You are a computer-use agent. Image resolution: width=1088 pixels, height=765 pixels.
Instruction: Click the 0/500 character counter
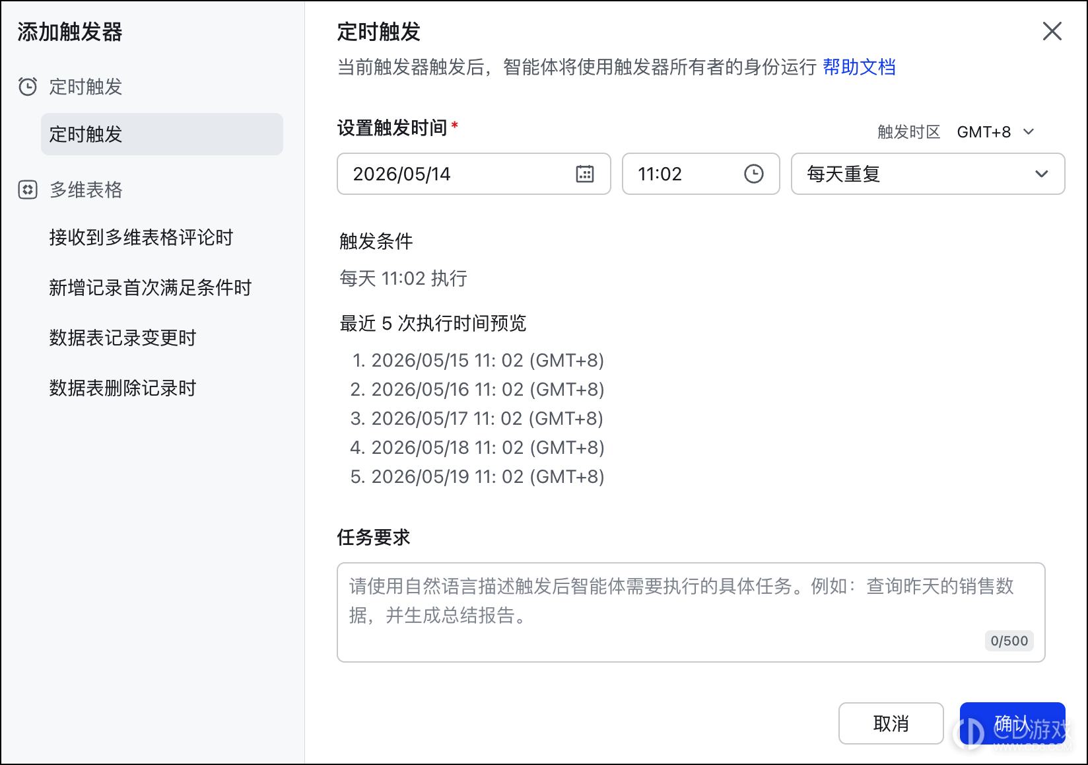coord(1009,641)
